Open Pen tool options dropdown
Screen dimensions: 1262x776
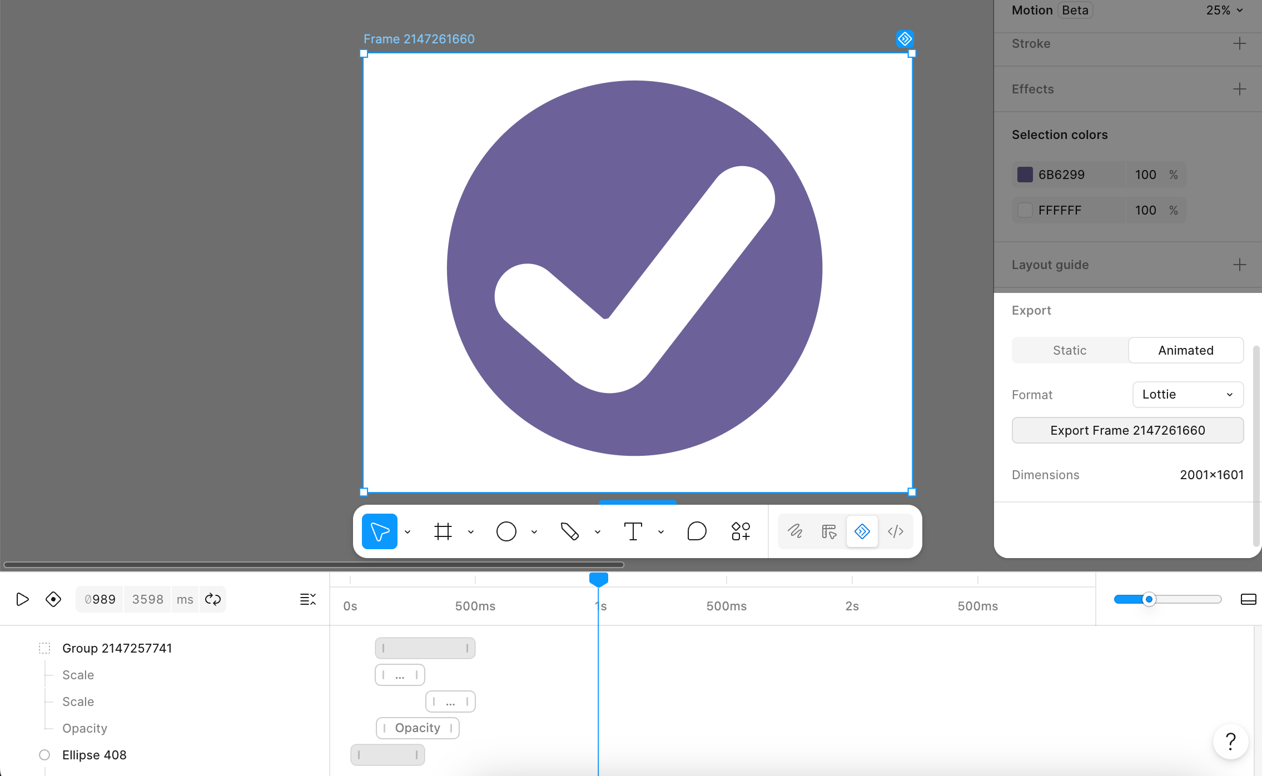pos(598,532)
